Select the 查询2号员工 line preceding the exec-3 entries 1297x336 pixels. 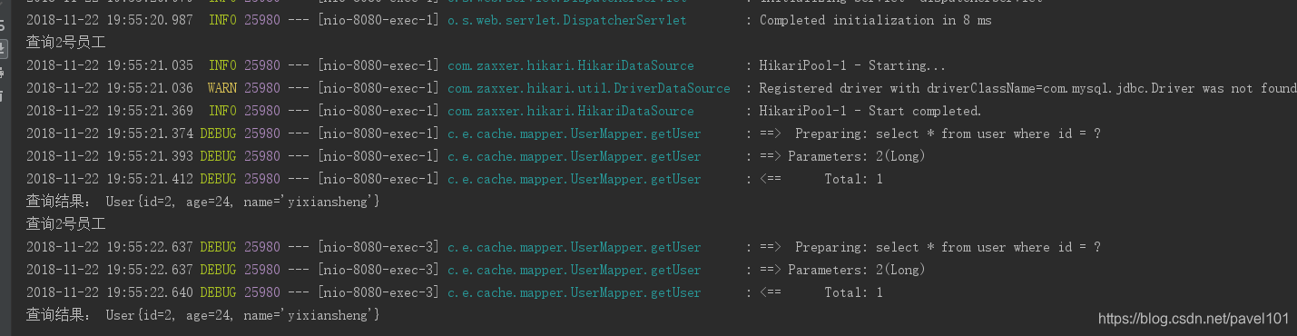[66, 224]
